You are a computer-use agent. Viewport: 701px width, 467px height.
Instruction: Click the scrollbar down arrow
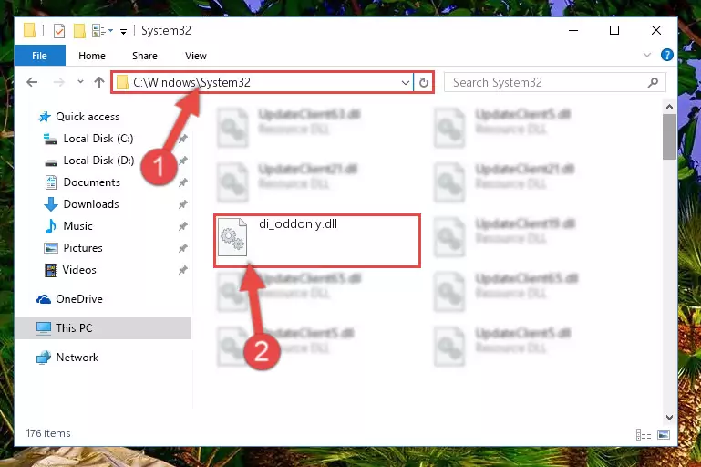pos(669,418)
